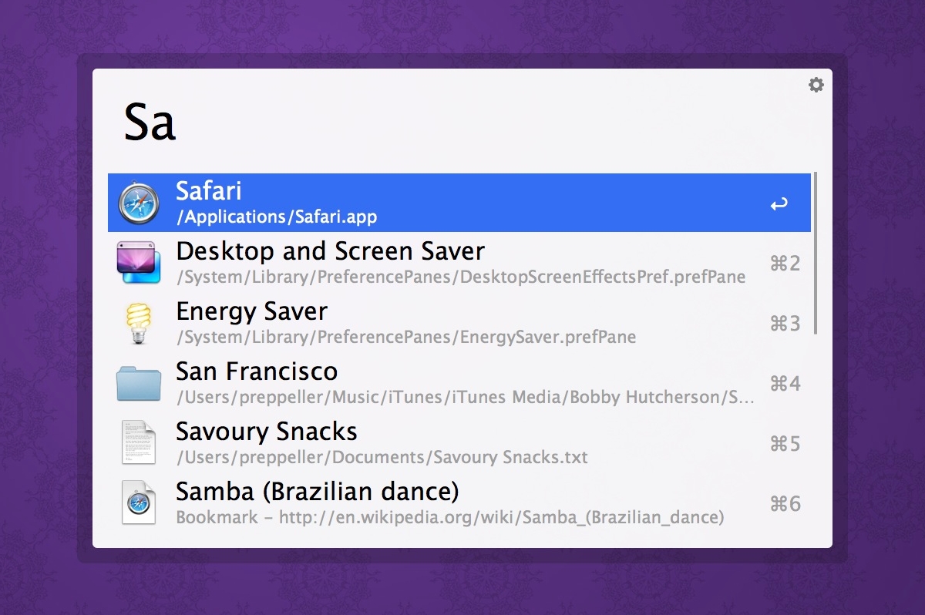Select the Safari result title
This screenshot has height=615, width=925.
click(x=208, y=191)
